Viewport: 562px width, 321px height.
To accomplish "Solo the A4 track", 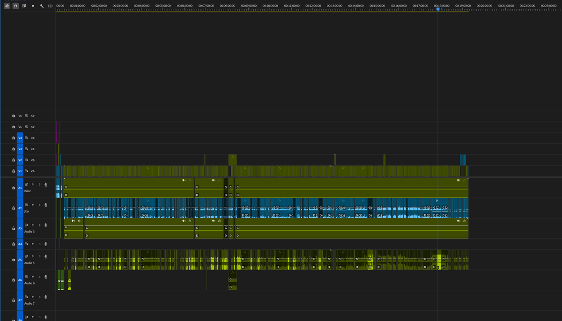I will (39, 244).
